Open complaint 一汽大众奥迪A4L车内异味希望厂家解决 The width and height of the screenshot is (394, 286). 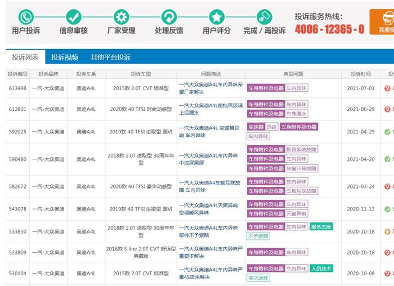[211, 88]
